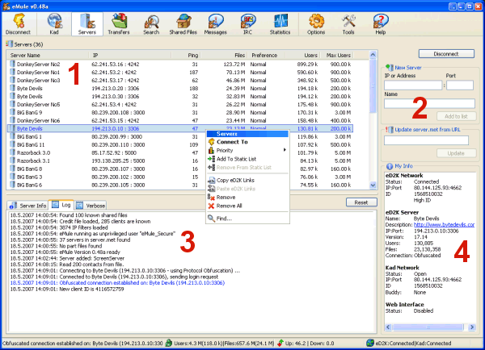485x350 pixels.
Task: Click the My Info panel icon
Action: (390, 166)
